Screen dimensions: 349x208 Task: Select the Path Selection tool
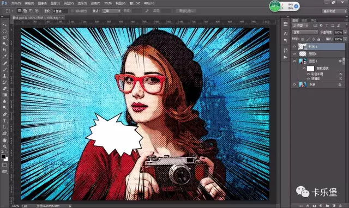(x=4, y=127)
